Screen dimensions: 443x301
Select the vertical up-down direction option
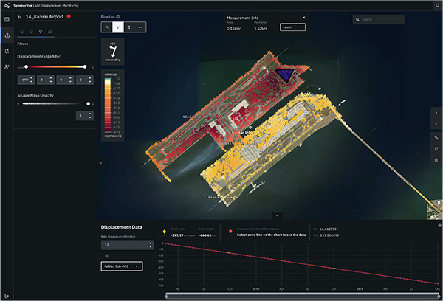[x=130, y=27]
